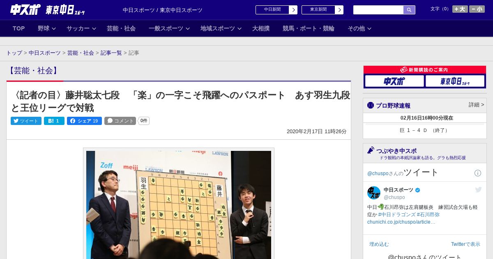Expand the 一般スポーツ menu
The height and width of the screenshot is (259, 493).
tap(169, 28)
